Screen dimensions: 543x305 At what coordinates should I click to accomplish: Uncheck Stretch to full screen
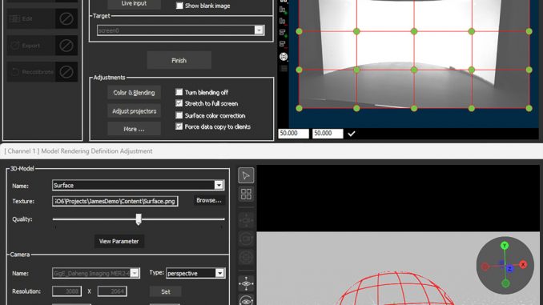[x=179, y=103]
